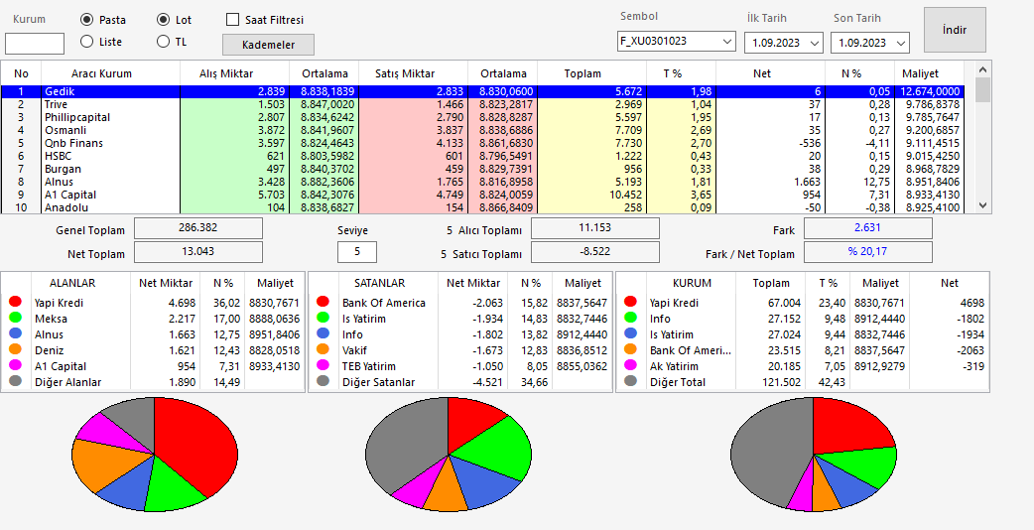Select the Gedik row
1034x530 pixels.
coord(481,91)
